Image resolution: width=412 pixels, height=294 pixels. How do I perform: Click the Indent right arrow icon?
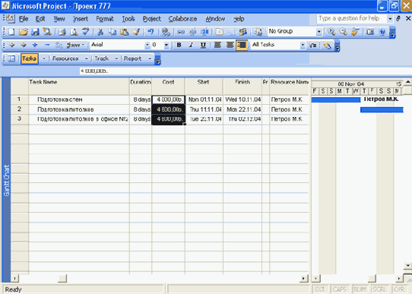[x=24, y=45]
